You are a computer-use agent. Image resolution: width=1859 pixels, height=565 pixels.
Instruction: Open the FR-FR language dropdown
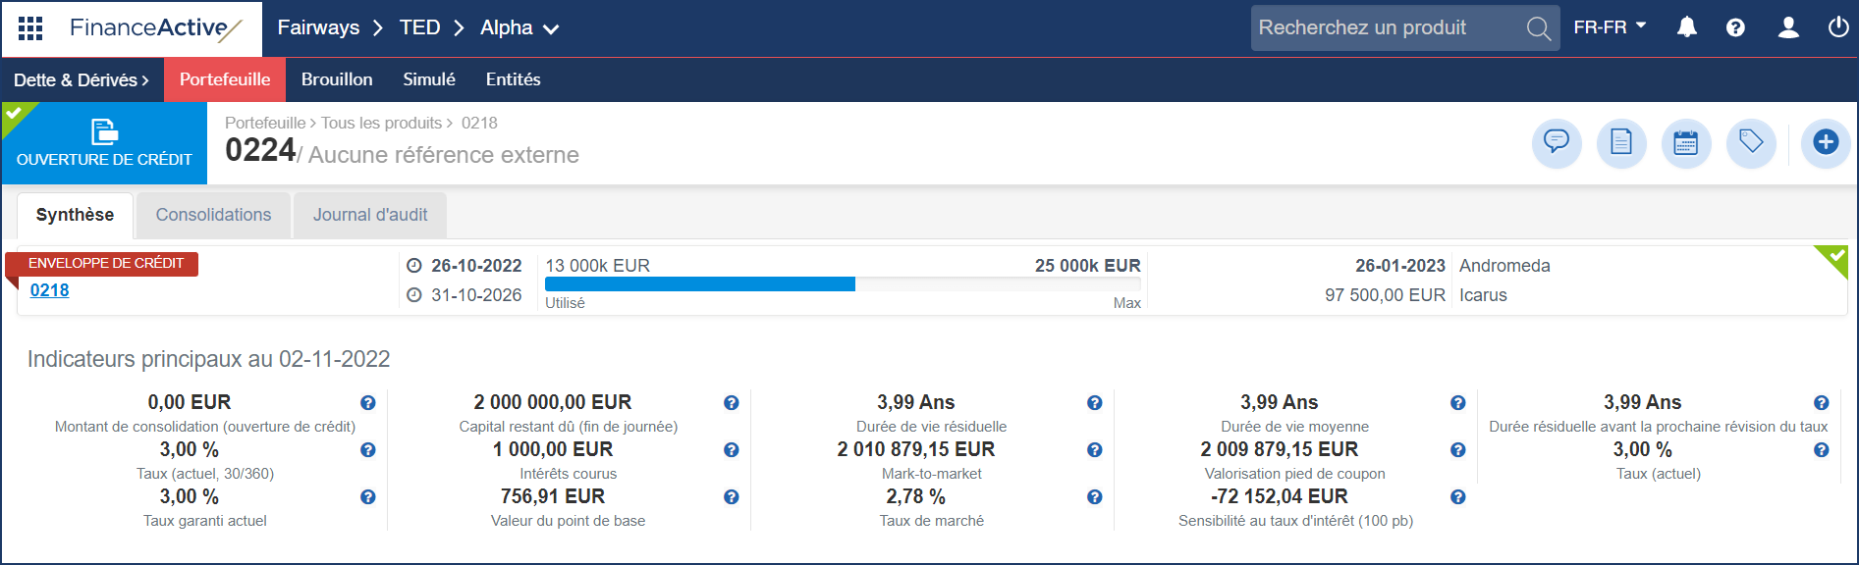pos(1610,27)
